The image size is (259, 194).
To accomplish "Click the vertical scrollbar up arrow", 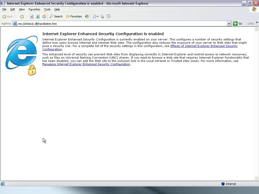I will [x=256, y=29].
